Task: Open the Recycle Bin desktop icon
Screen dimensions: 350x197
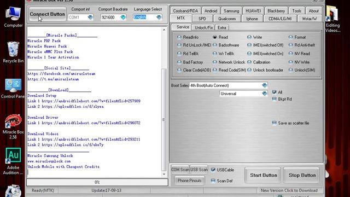Action: (13, 53)
